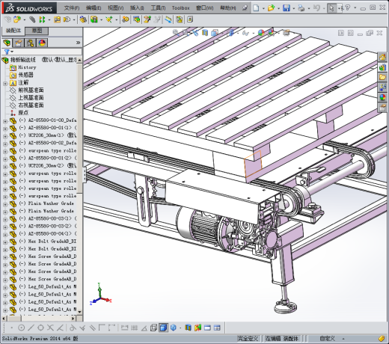The width and height of the screenshot is (389, 344).
Task: Open the 文件(F) menu
Action: [x=72, y=8]
